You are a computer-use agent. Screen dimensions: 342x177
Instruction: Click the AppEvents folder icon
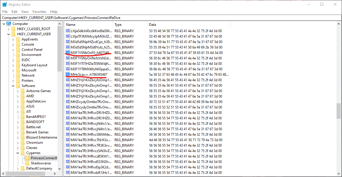(x=18, y=39)
